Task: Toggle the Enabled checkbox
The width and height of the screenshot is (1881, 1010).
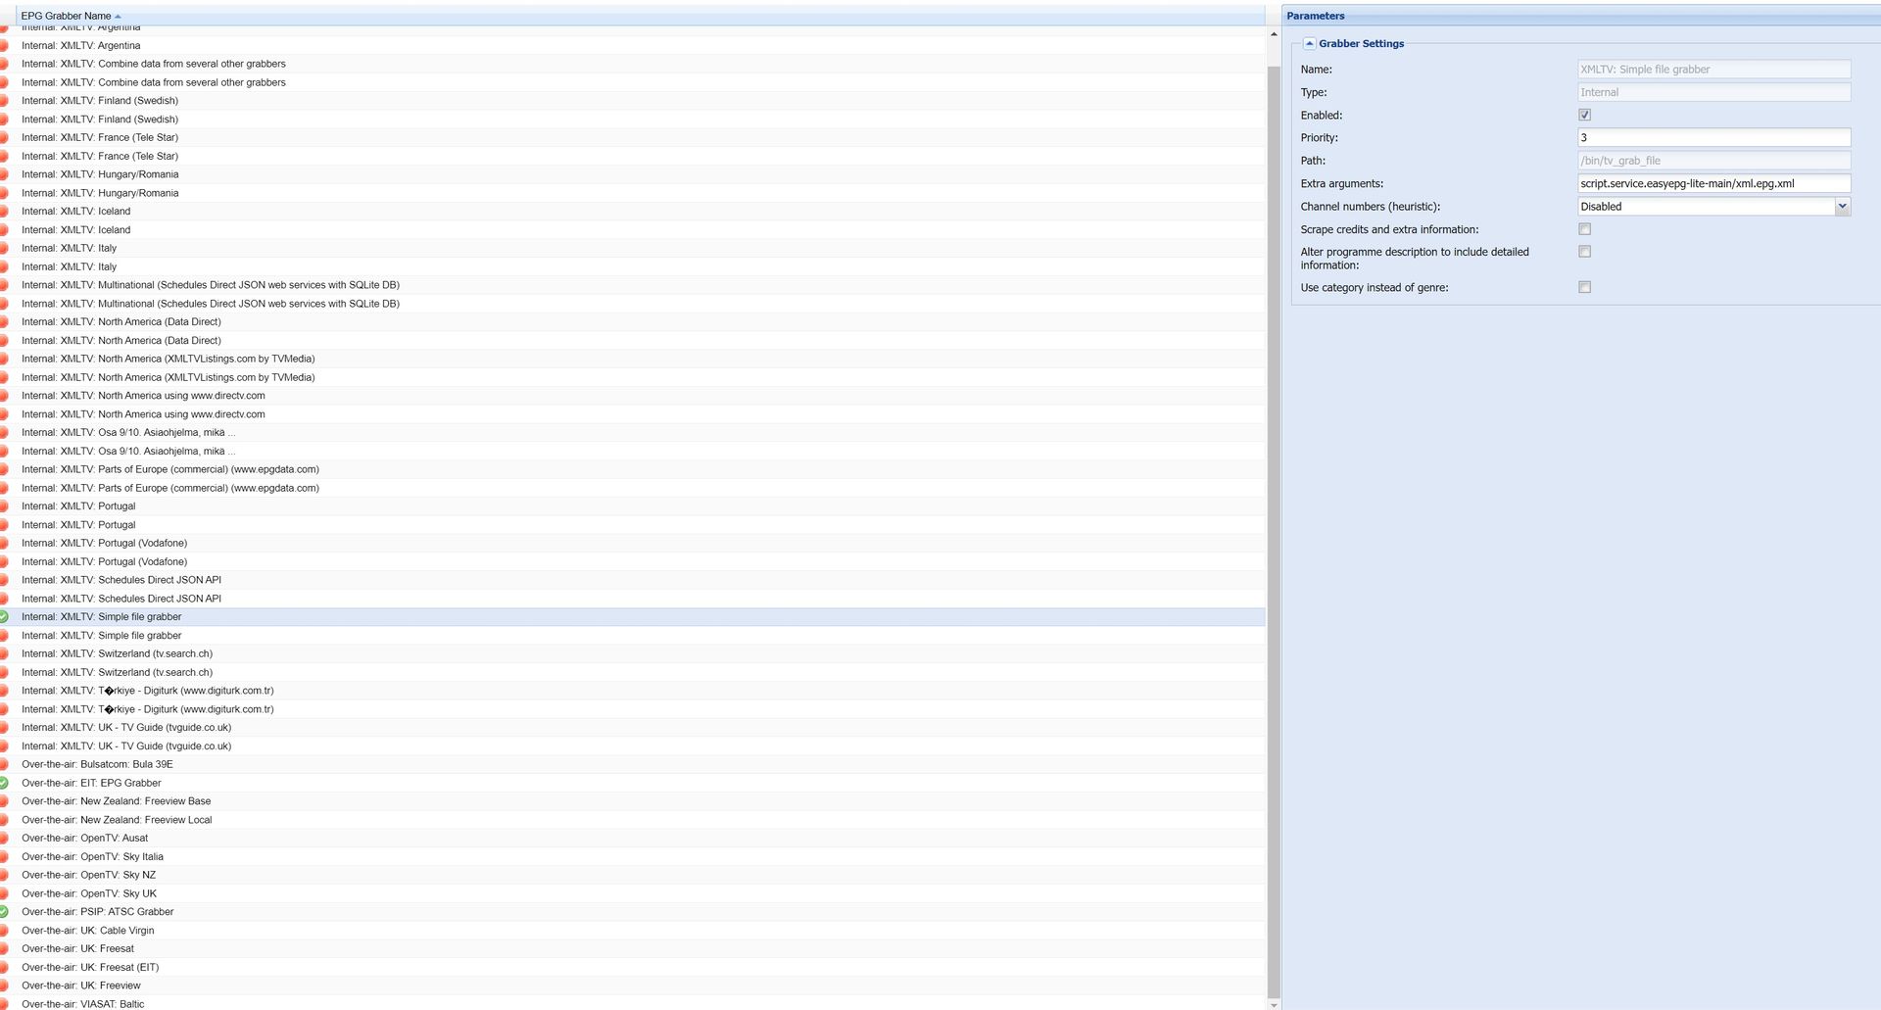Action: point(1584,116)
